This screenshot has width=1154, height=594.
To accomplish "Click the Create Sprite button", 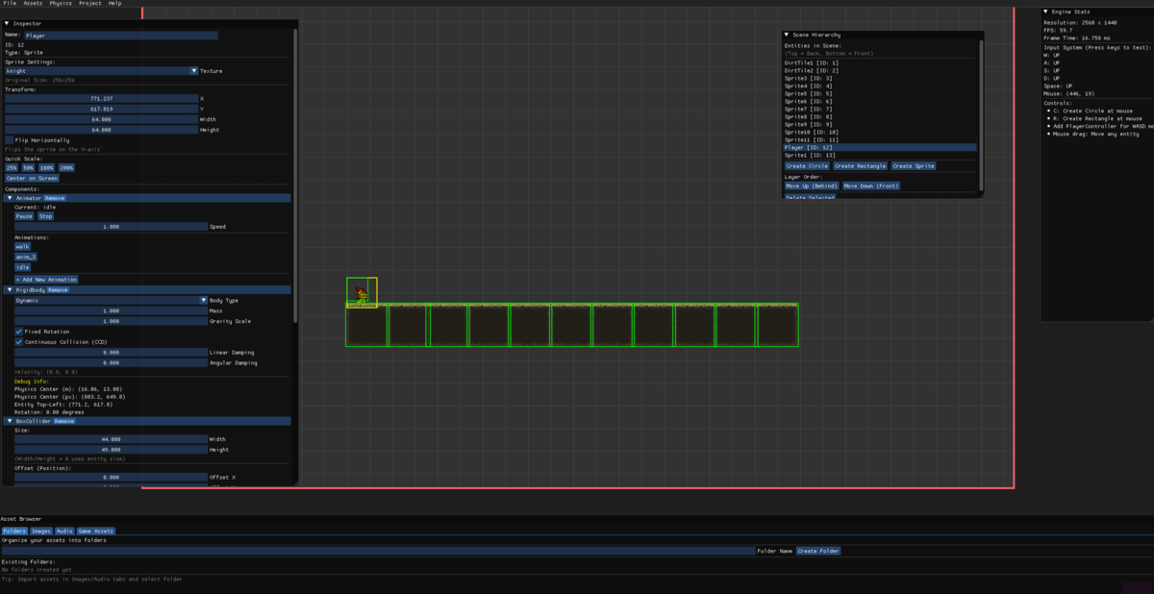I will click(913, 166).
